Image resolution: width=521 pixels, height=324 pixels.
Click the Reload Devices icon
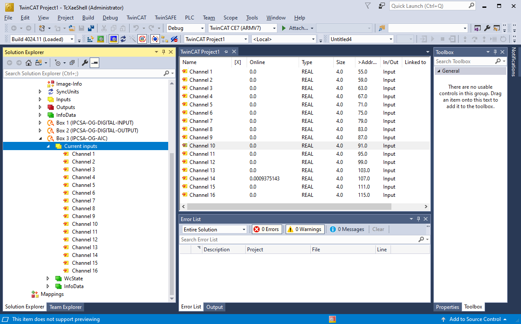click(x=123, y=39)
